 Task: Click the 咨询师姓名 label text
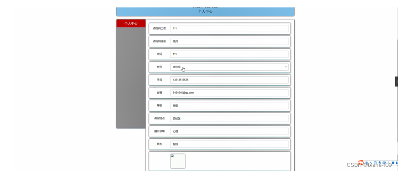point(159,41)
